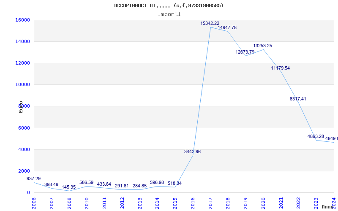Select the 15342.22 peak value label
Viewport: 338px width, 211px height.
click(210, 23)
